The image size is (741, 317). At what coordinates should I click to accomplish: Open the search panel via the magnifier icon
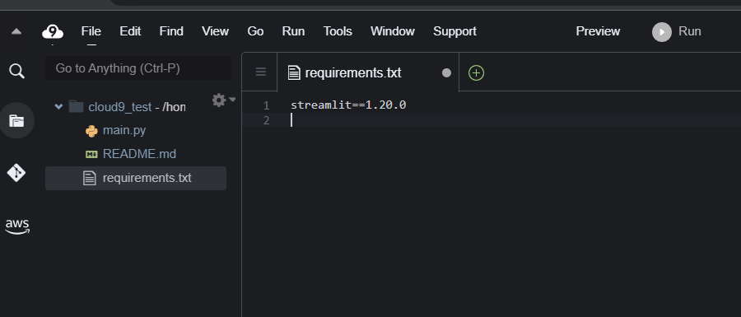click(x=16, y=72)
